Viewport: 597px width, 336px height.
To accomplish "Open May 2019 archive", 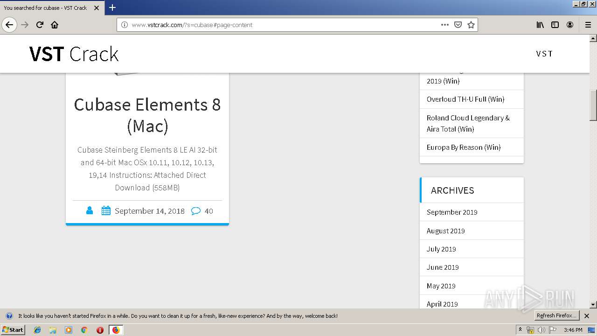I will tap(441, 286).
